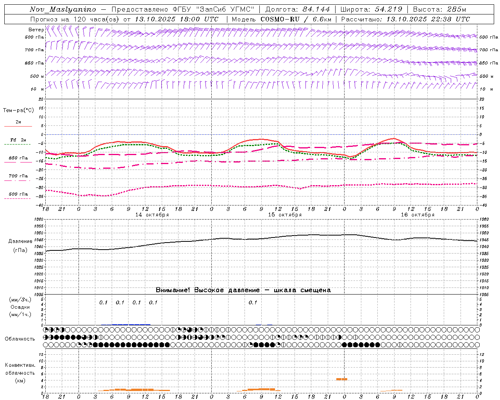
Task: Click the Рассчитано: 13.10.2025 22:38 UTC text
Action: click(x=405, y=19)
